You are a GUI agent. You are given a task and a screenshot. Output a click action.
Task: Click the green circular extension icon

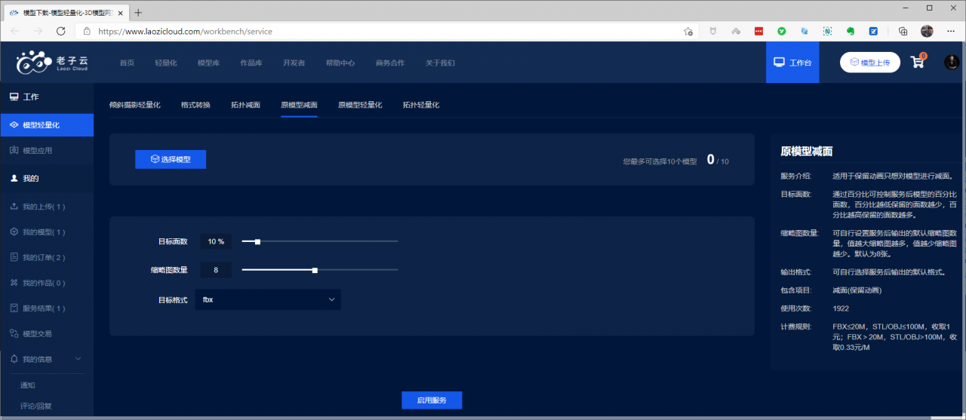coord(782,31)
